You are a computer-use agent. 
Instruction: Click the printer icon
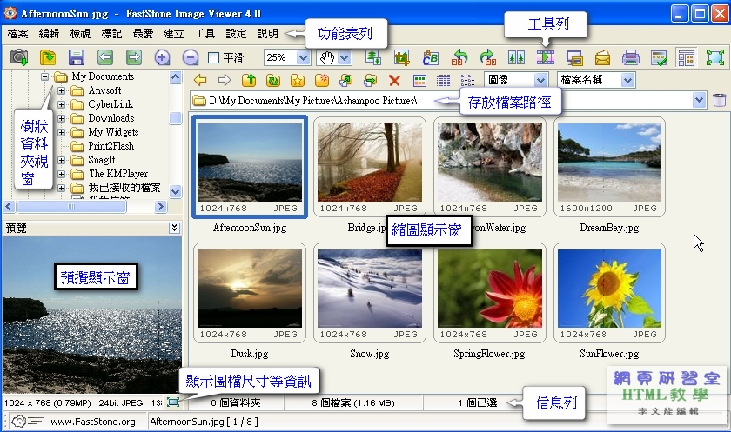pyautogui.click(x=631, y=58)
